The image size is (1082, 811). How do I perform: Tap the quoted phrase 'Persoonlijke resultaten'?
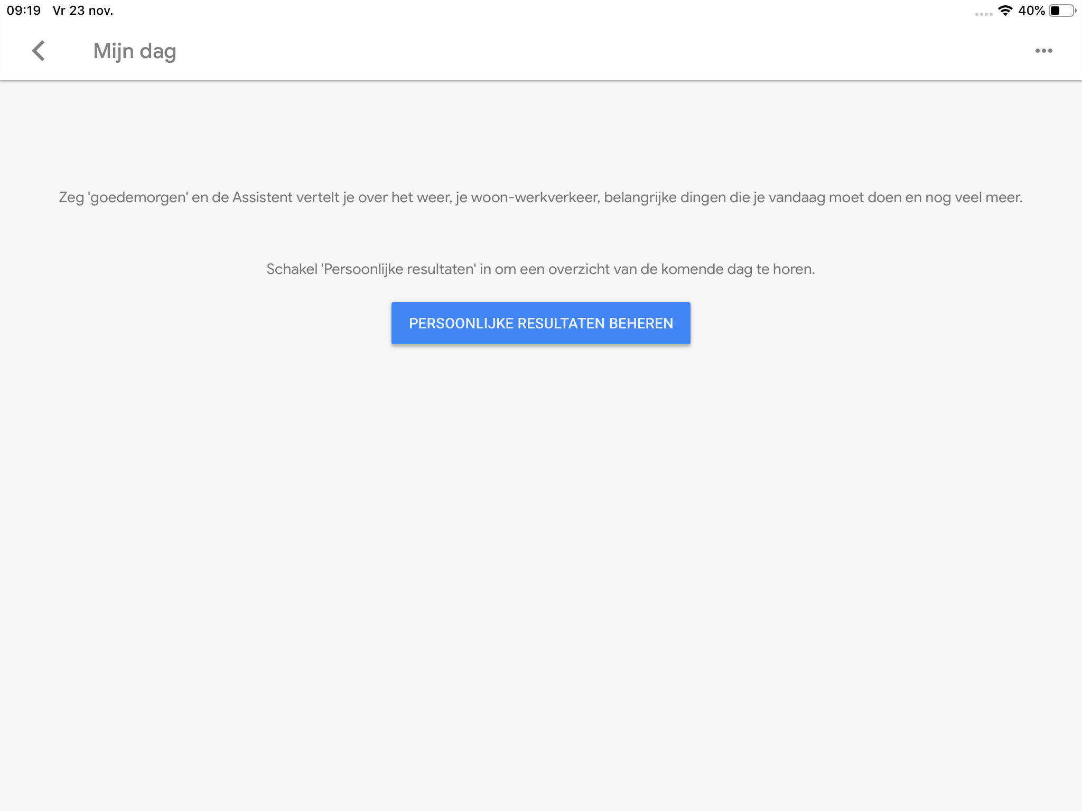399,269
